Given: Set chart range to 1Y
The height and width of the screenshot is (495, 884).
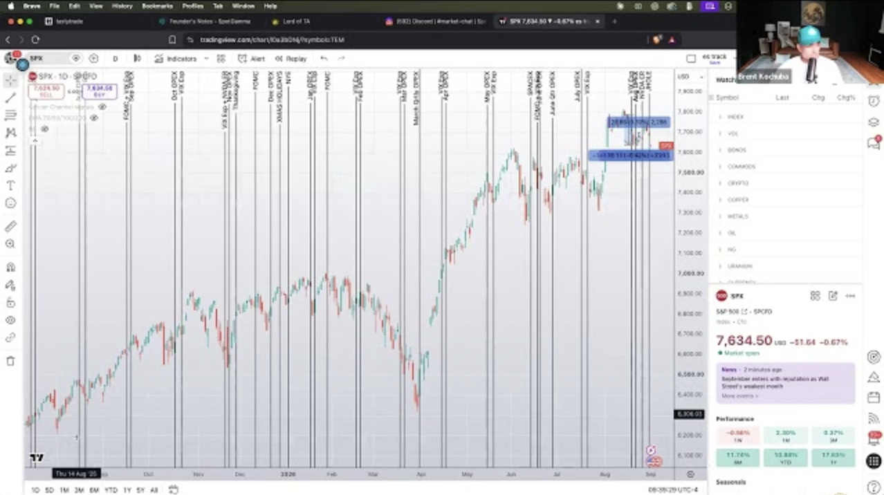Looking at the screenshot, I should tap(127, 489).
